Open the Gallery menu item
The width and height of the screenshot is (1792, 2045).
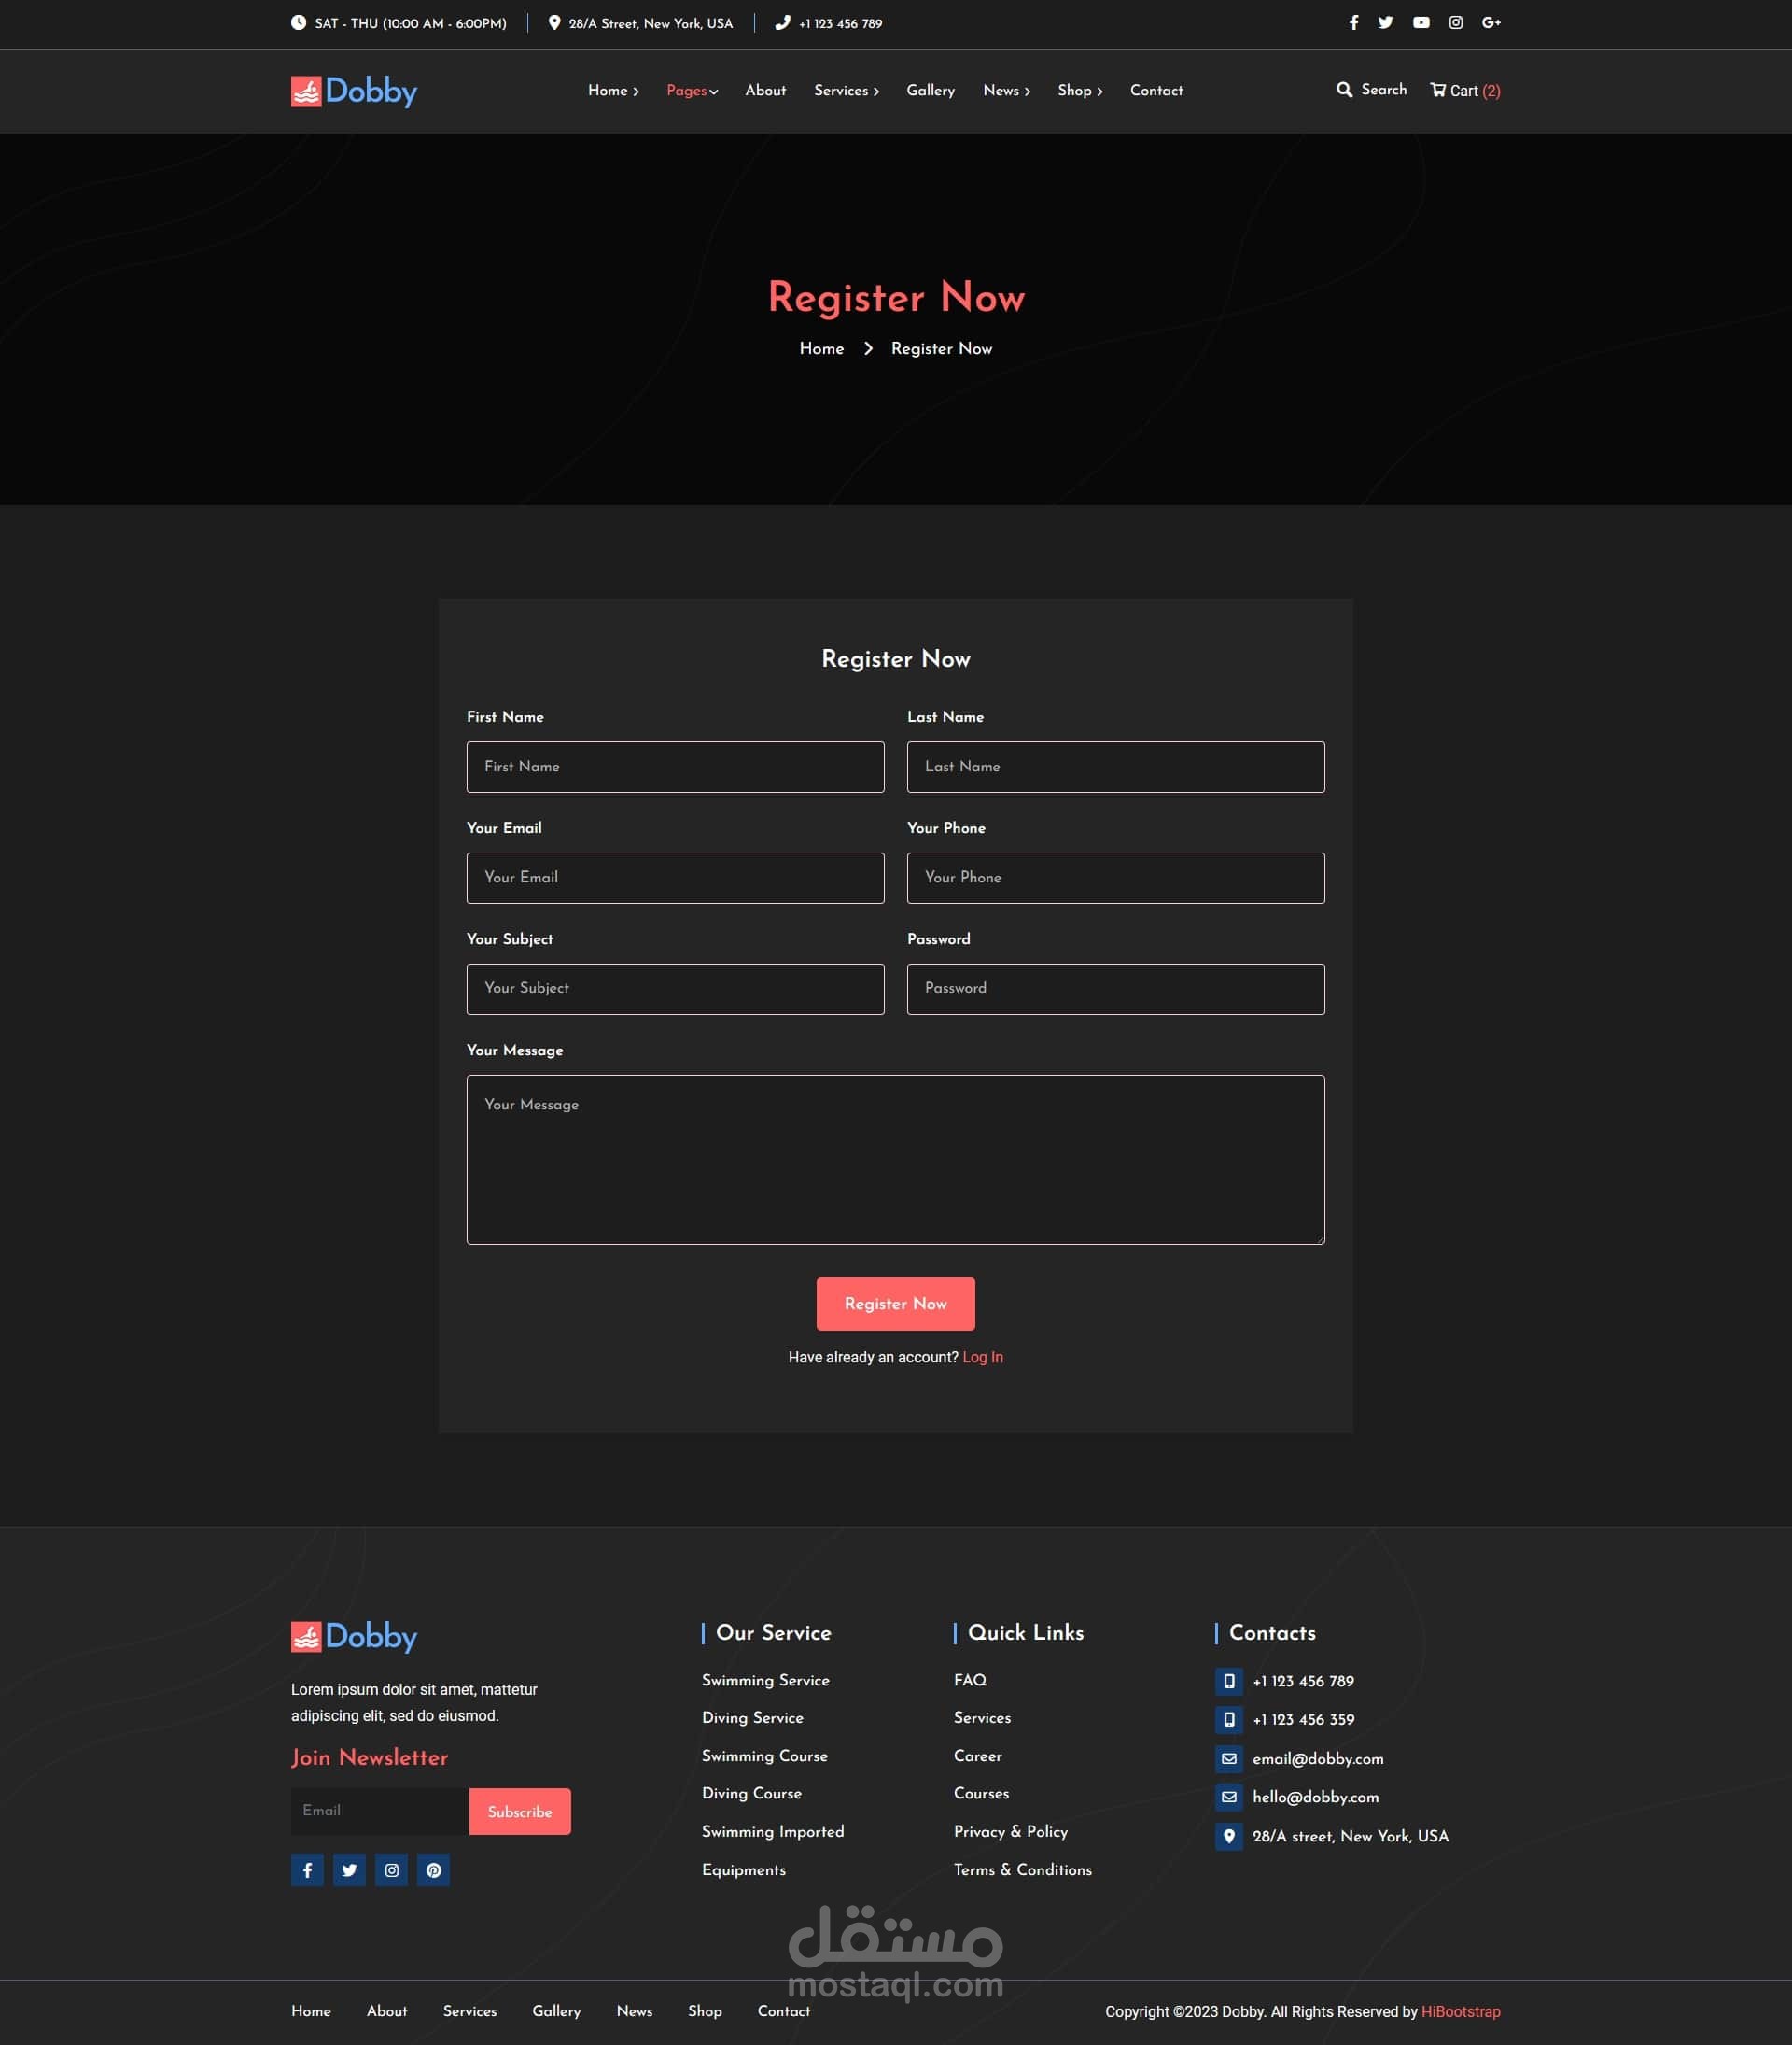pyautogui.click(x=930, y=90)
